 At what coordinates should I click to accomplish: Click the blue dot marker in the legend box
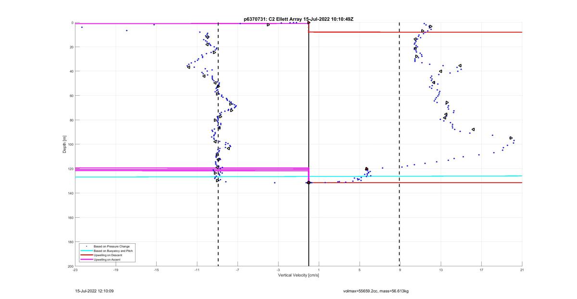tap(87, 246)
